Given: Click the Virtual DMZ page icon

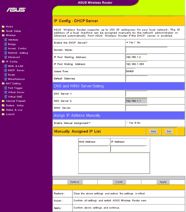Looking at the screenshot, I should 6,97.
